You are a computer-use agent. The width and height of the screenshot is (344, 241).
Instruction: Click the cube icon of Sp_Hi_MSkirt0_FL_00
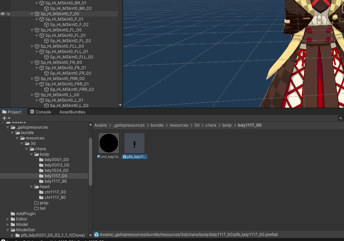[37, 30]
